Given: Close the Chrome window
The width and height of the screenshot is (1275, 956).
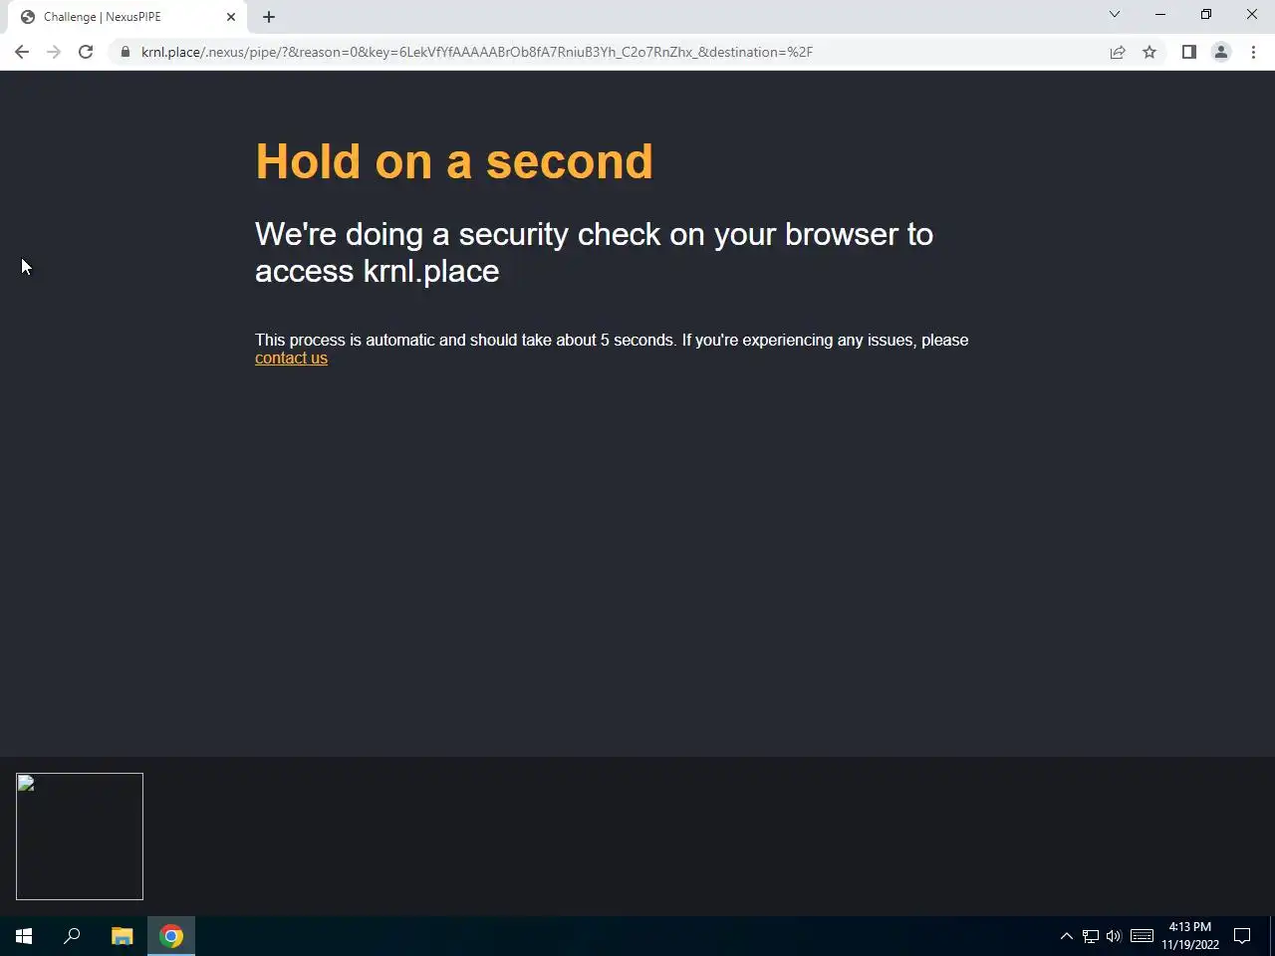Looking at the screenshot, I should click(x=1252, y=14).
